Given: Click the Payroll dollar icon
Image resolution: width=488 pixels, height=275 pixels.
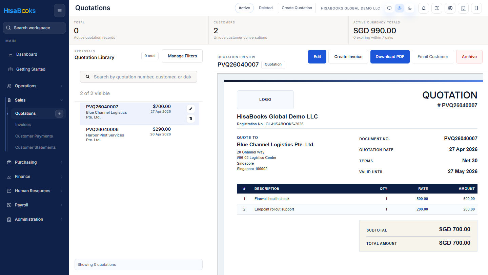Looking at the screenshot, I should [x=9, y=205].
